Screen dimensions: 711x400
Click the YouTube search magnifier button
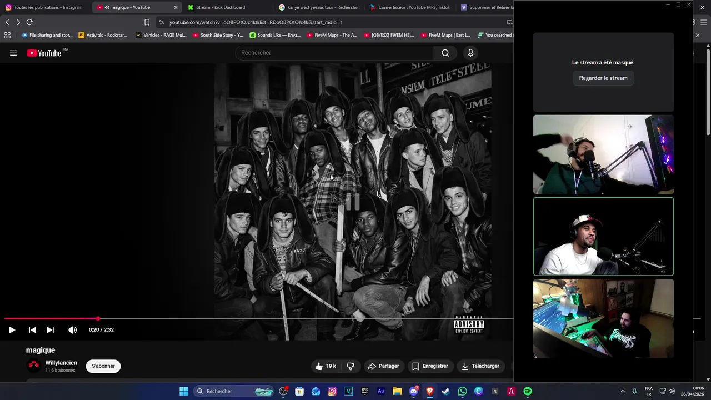click(x=445, y=53)
